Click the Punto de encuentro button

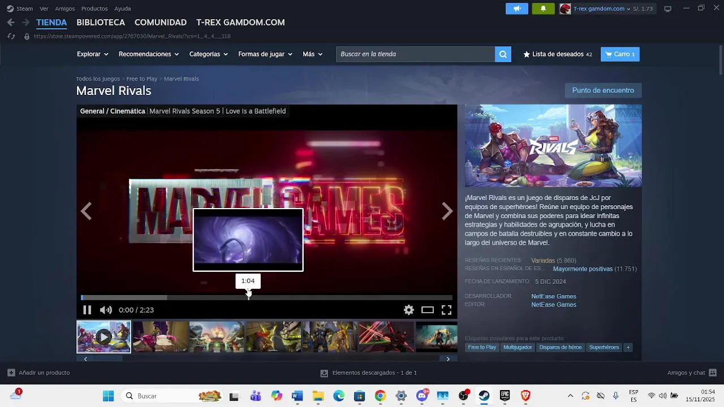point(603,90)
